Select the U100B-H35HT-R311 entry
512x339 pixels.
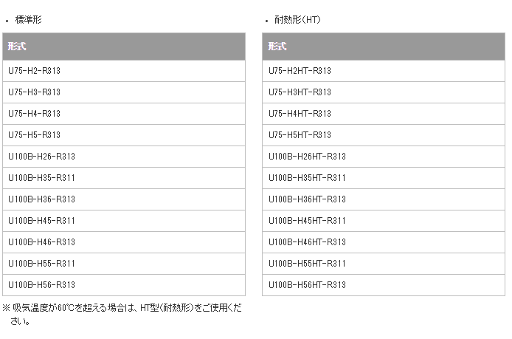point(307,178)
